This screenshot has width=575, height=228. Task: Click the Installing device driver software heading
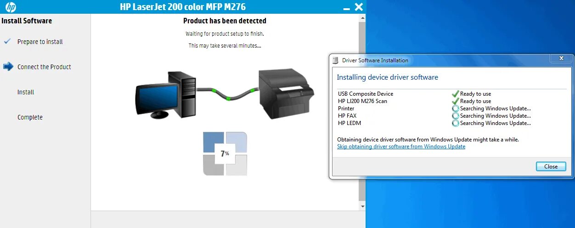tap(388, 77)
